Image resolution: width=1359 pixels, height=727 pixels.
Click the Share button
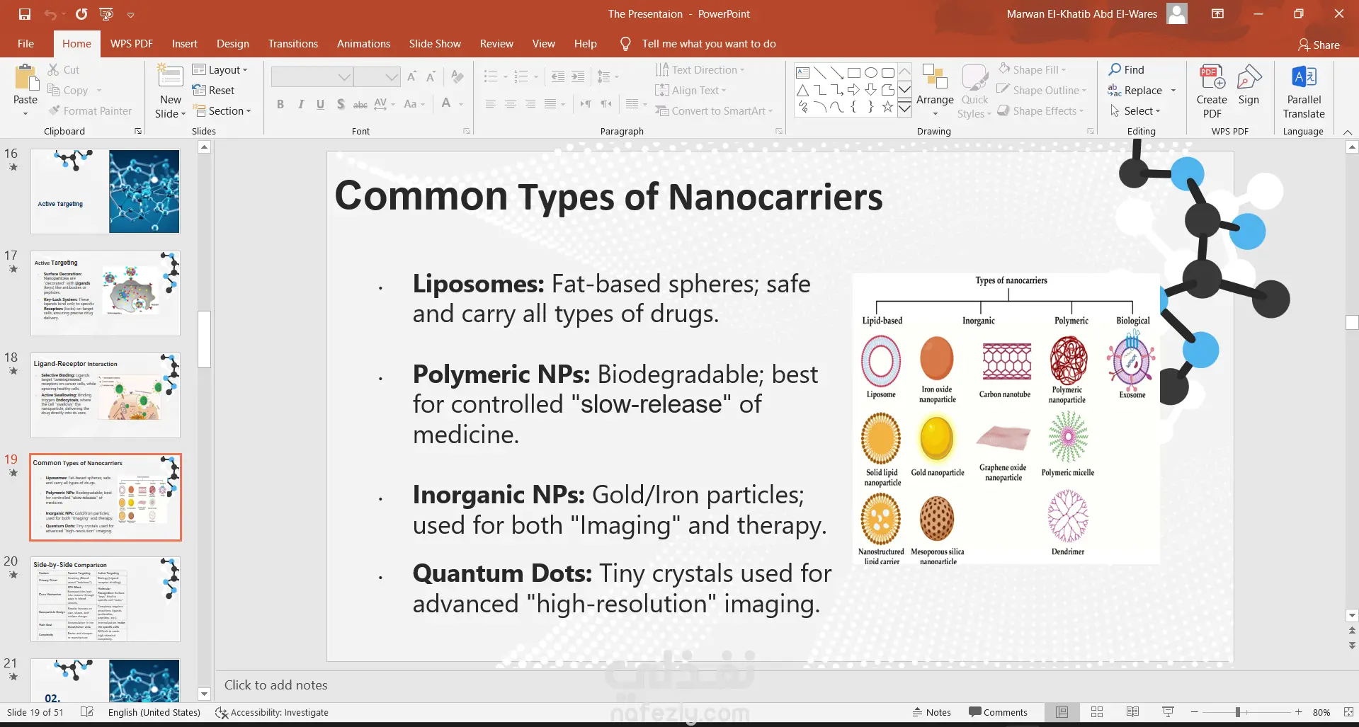[1319, 45]
